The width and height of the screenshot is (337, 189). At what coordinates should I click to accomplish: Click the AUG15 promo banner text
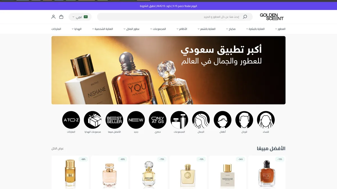(x=168, y=6)
